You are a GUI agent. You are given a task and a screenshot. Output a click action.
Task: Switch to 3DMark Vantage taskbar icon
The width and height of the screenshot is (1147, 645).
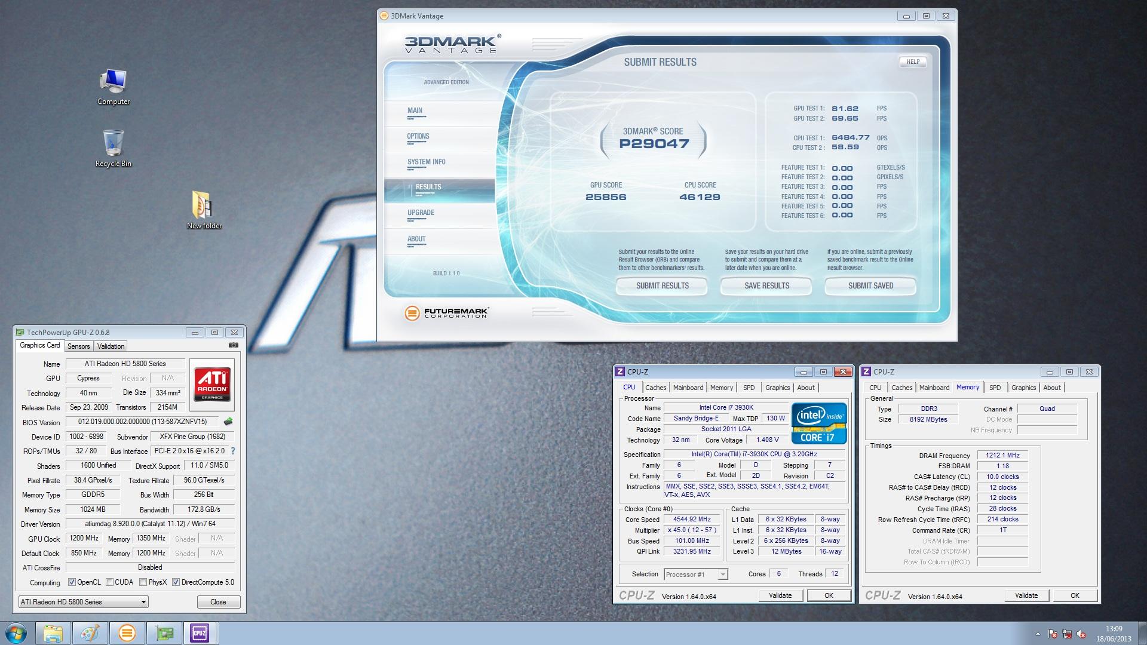pos(127,633)
